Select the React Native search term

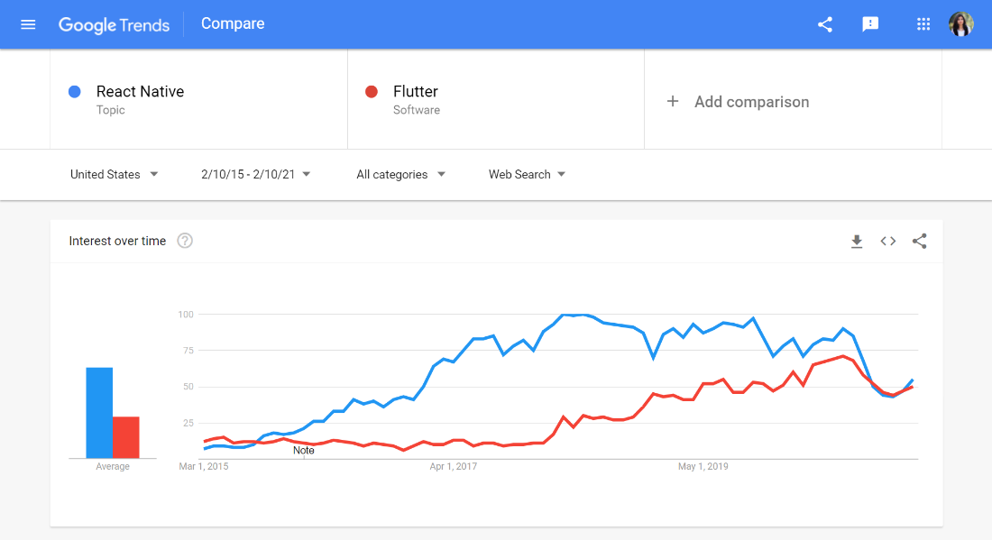coord(140,92)
